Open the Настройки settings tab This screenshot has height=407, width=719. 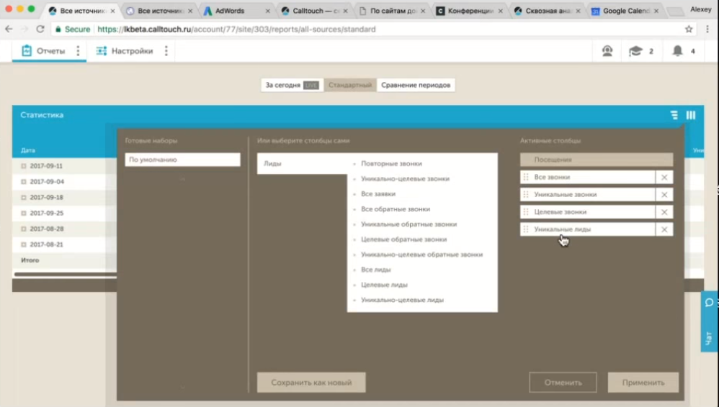pyautogui.click(x=124, y=51)
